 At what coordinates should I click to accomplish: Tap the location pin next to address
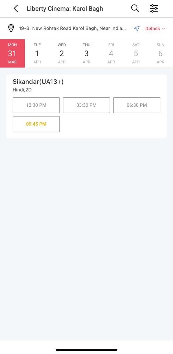click(x=11, y=28)
